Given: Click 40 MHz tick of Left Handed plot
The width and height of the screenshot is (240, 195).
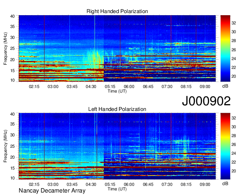Looking at the screenshot, I should [x=12, y=114].
